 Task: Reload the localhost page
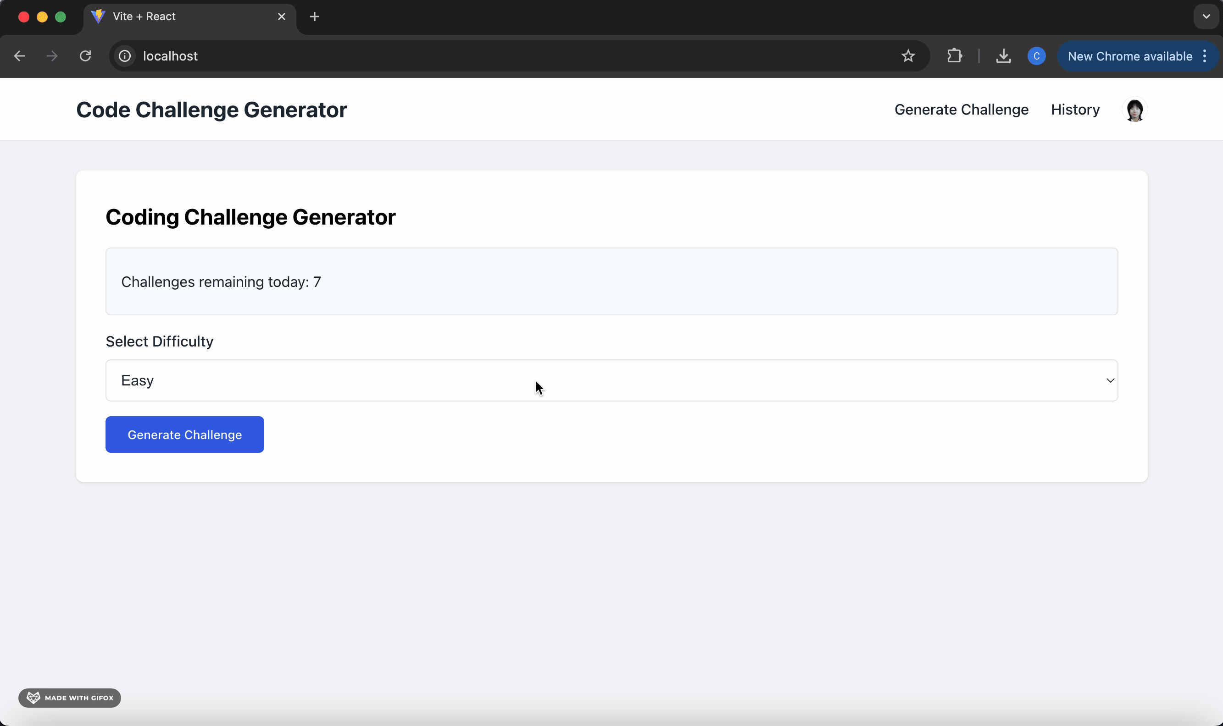tap(85, 56)
